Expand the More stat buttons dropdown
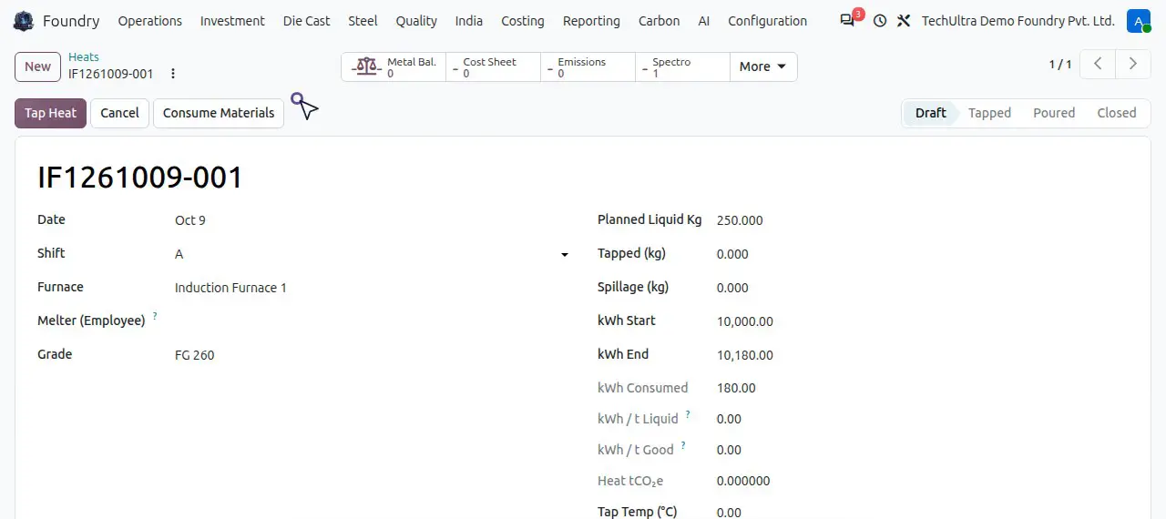Viewport: 1166px width, 519px height. click(763, 66)
